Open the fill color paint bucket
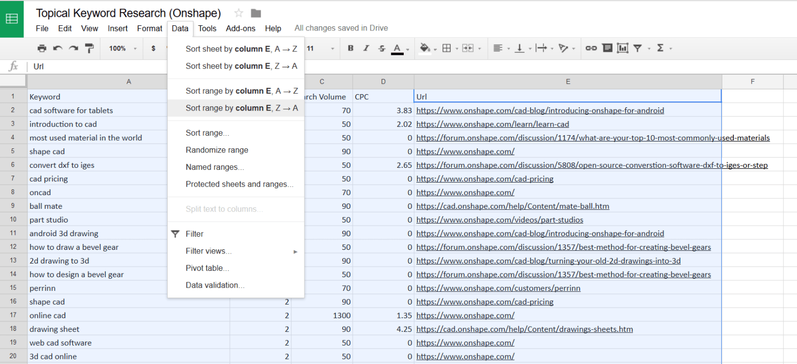797x364 pixels. 425,48
